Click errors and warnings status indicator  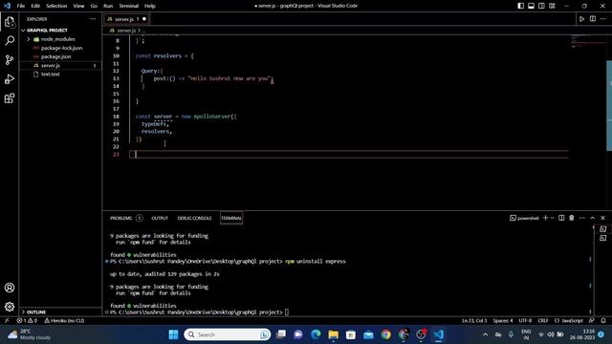point(27,321)
